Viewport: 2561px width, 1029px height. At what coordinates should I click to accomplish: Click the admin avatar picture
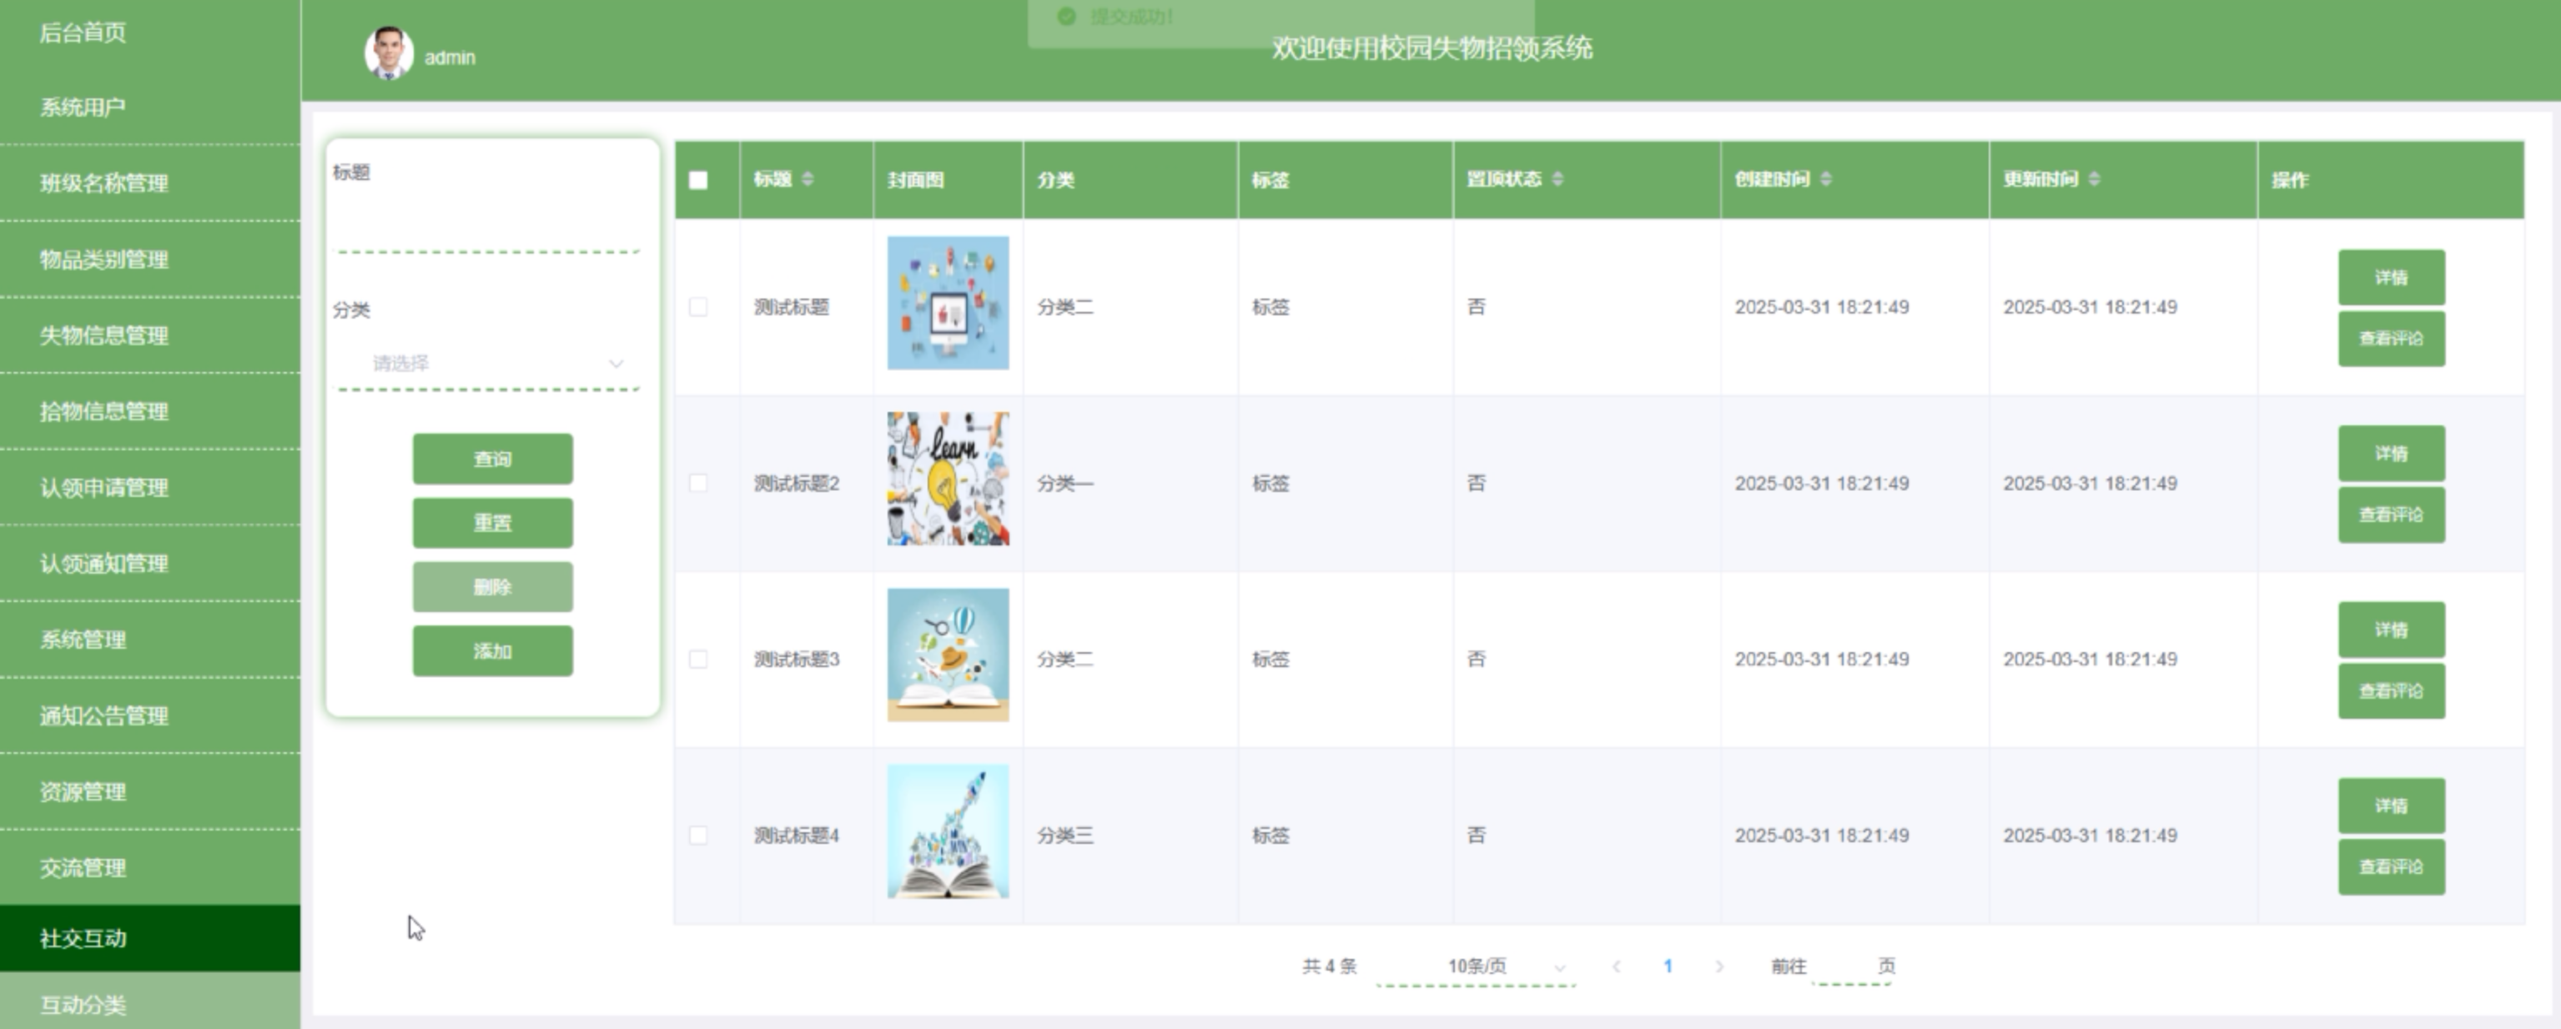point(389,53)
